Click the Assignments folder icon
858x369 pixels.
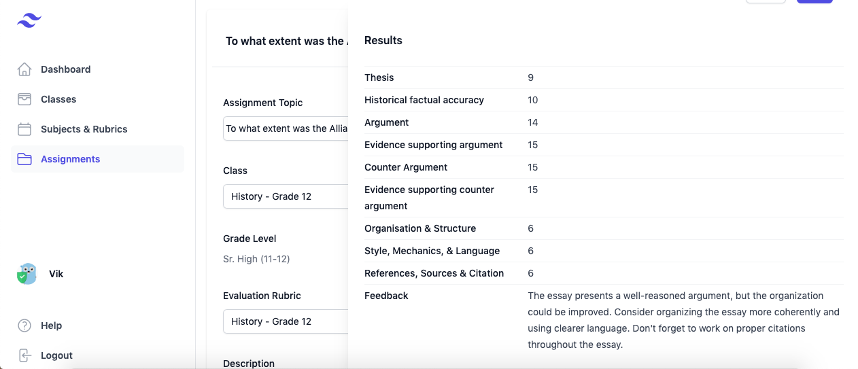[24, 159]
